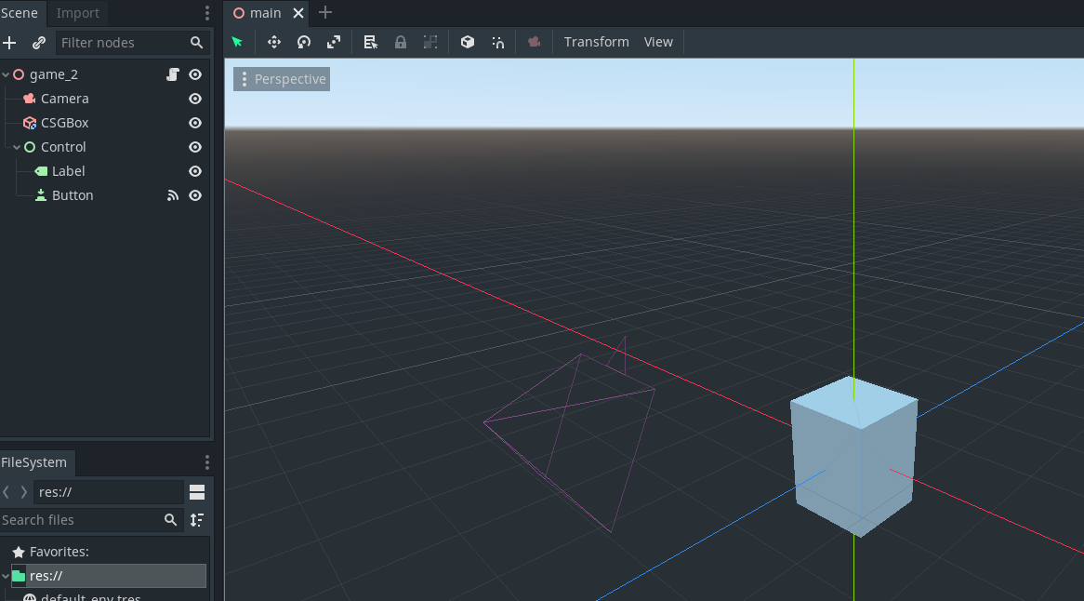Hide the CSGBox node
1084x601 pixels.
195,123
